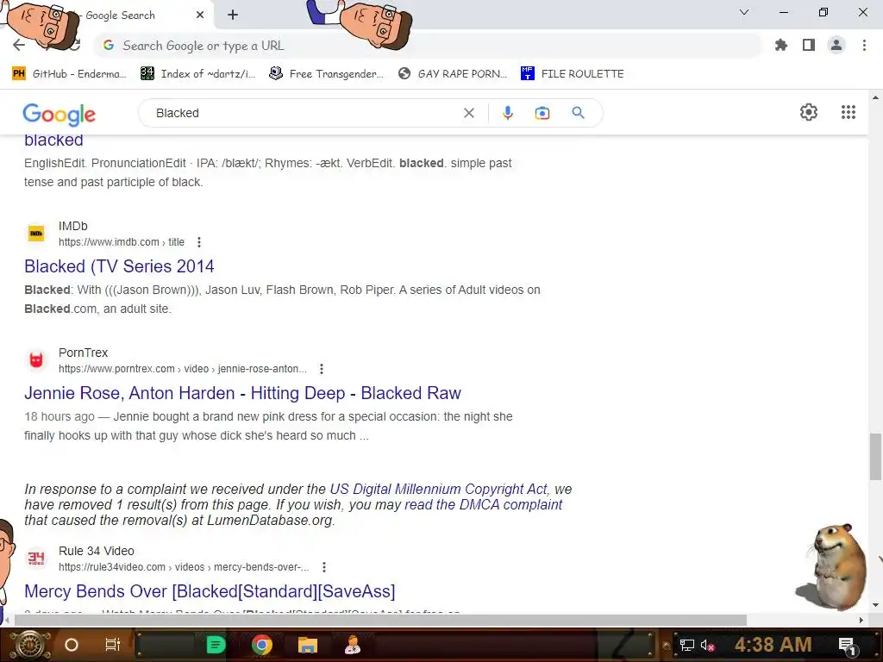Open Google quick settings gear
This screenshot has width=883, height=662.
click(x=809, y=112)
